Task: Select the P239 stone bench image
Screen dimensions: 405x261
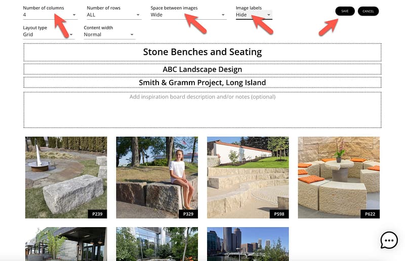Action: [x=66, y=177]
